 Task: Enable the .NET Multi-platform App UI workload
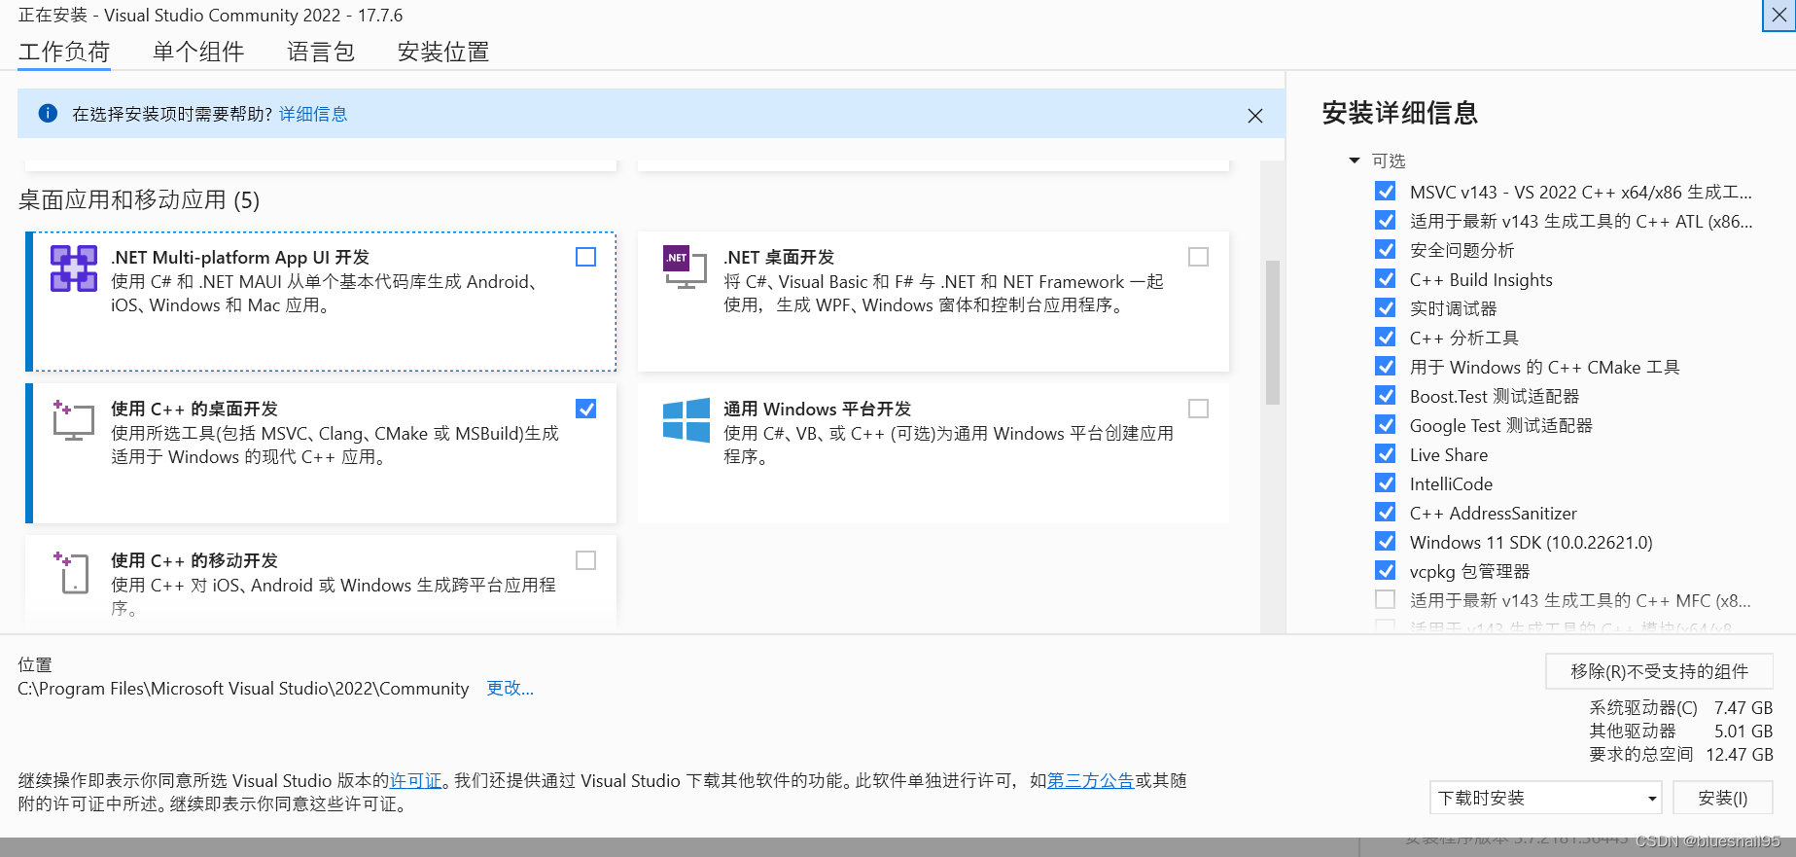pyautogui.click(x=585, y=257)
